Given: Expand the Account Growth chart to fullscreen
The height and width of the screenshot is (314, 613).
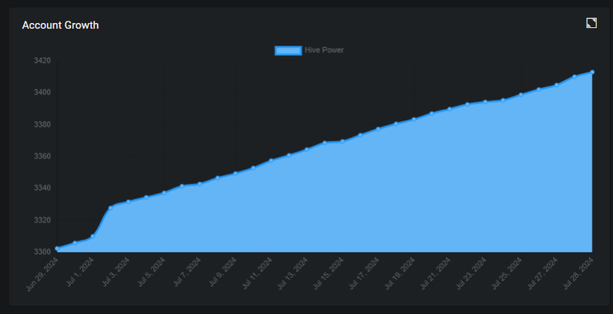Looking at the screenshot, I should click(591, 23).
